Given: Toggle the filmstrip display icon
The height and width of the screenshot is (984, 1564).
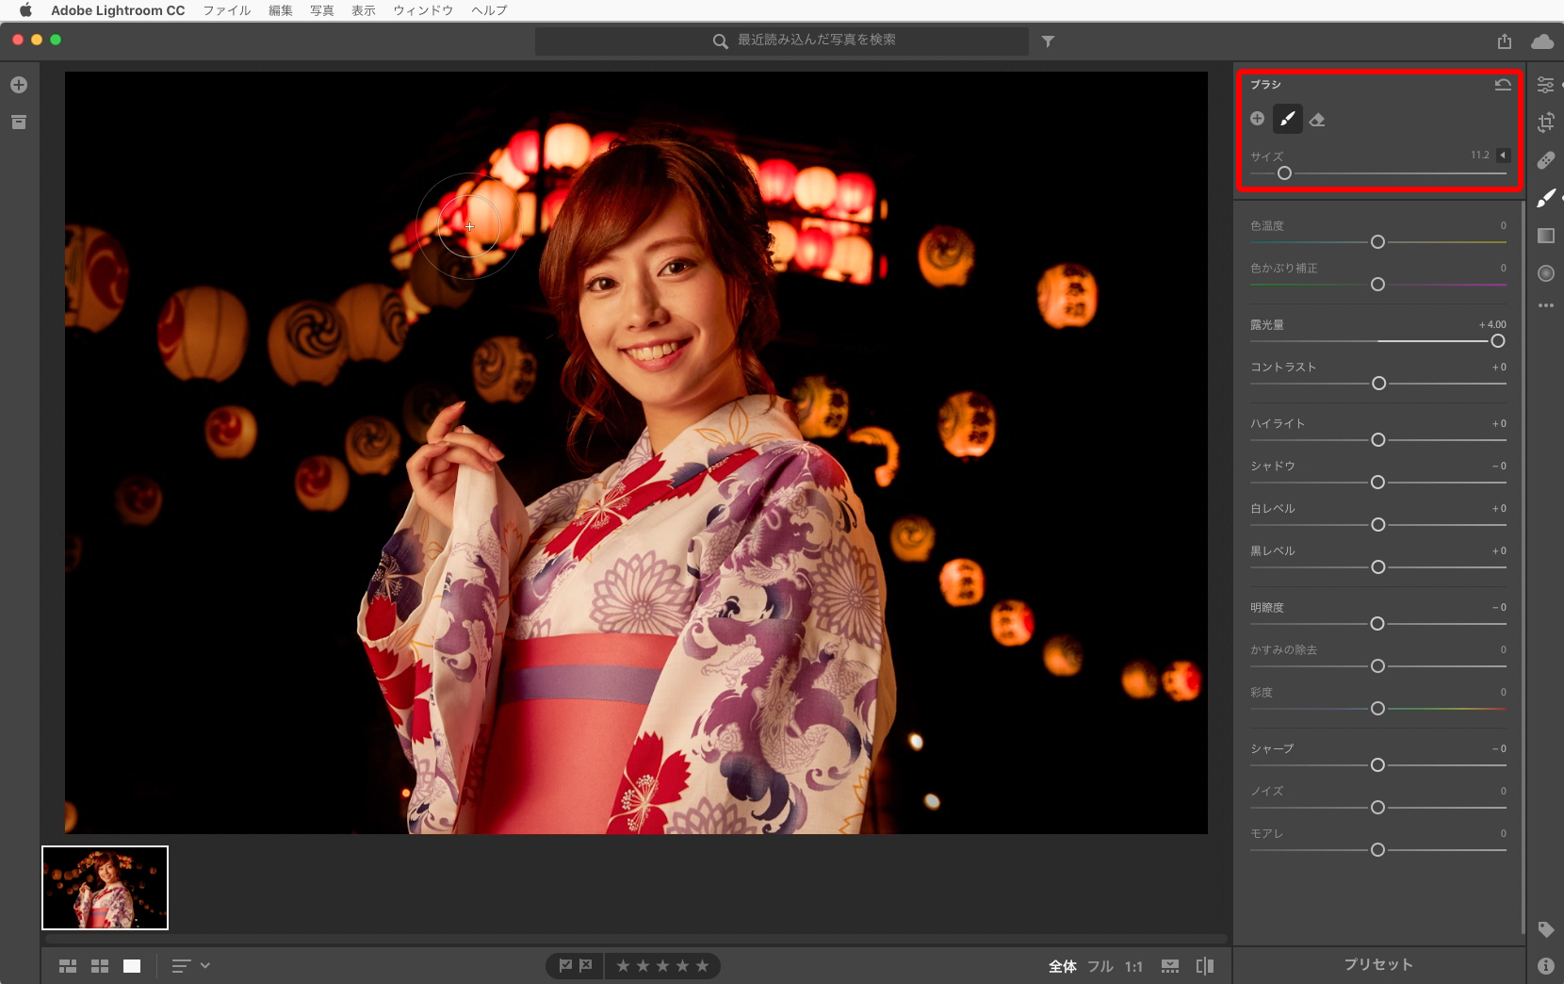Looking at the screenshot, I should [x=1170, y=966].
